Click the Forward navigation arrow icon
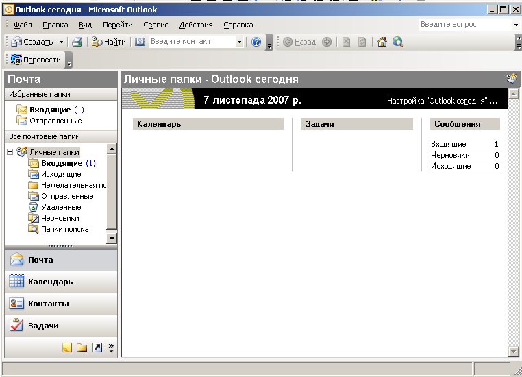This screenshot has height=377, width=522. [x=327, y=42]
